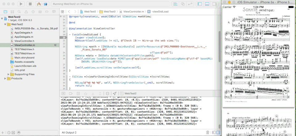Toggle the Console pane

(x=218, y=133)
